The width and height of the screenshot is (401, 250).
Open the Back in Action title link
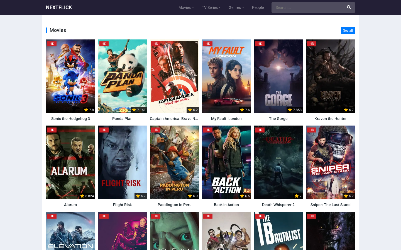click(226, 205)
